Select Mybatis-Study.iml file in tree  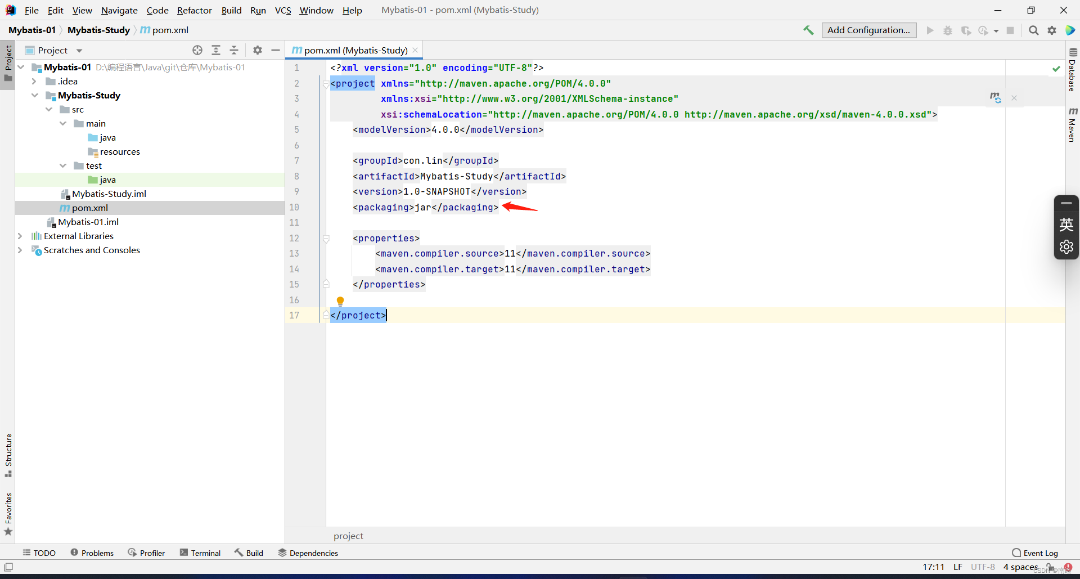109,194
